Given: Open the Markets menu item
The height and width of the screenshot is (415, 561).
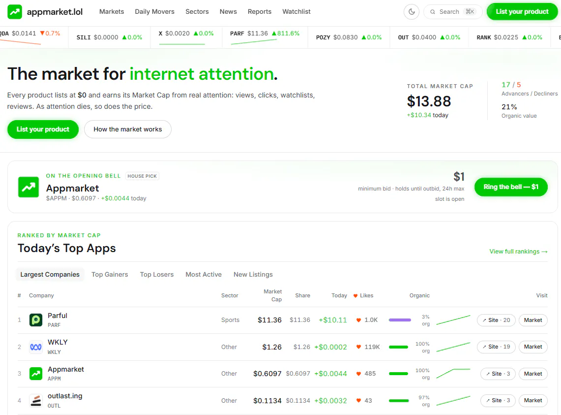Looking at the screenshot, I should coord(112,11).
